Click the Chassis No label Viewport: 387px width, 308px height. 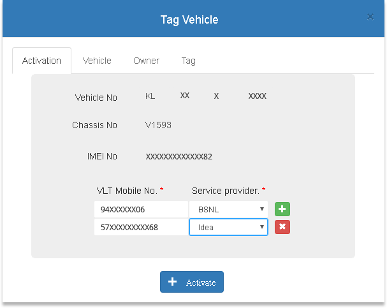(94, 125)
